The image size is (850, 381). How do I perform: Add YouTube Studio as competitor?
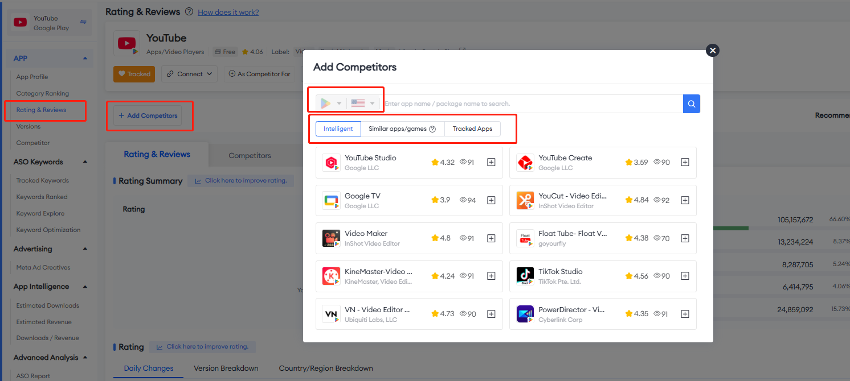coord(491,162)
